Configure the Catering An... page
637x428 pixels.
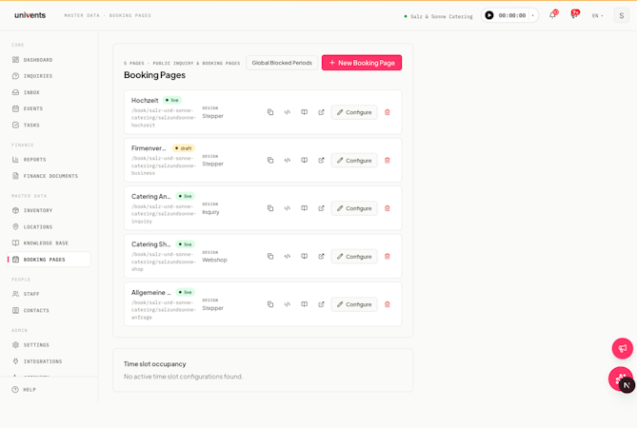click(x=354, y=208)
